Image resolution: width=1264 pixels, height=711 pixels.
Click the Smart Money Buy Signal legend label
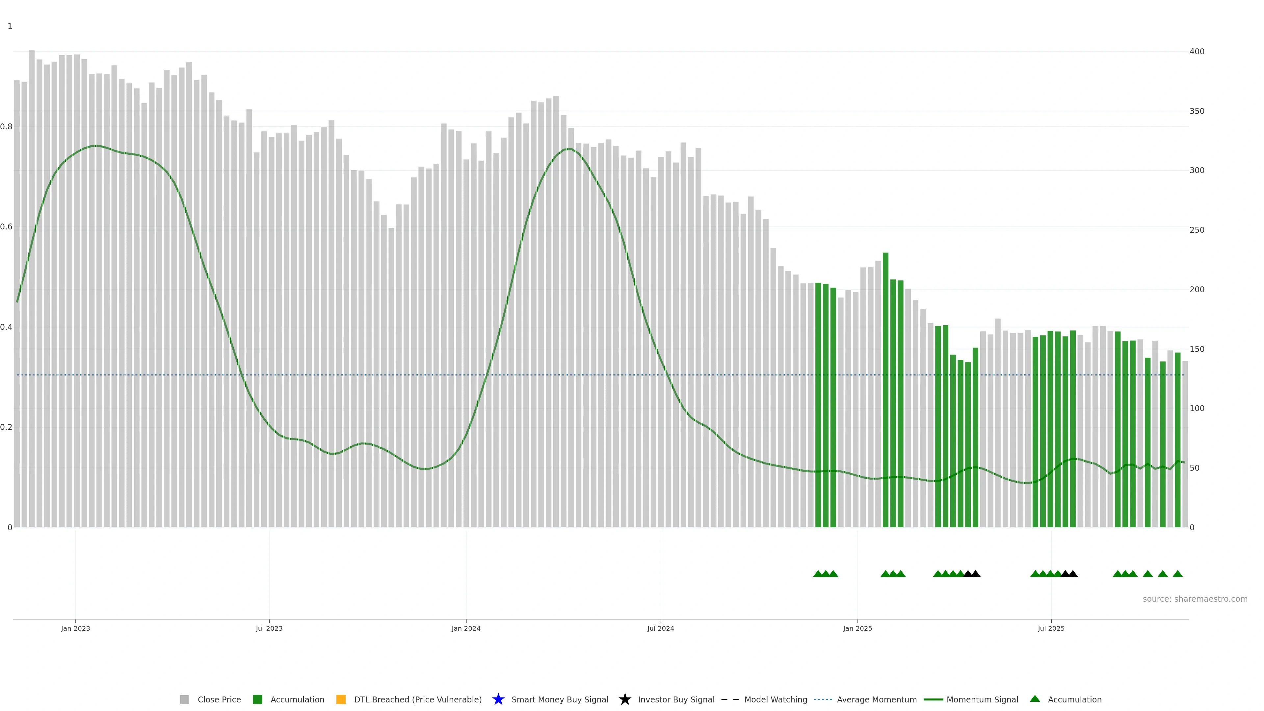[x=559, y=699]
